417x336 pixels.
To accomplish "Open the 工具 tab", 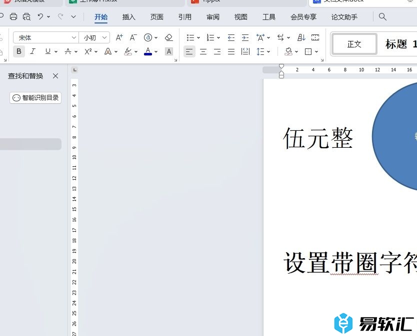I will (x=269, y=17).
